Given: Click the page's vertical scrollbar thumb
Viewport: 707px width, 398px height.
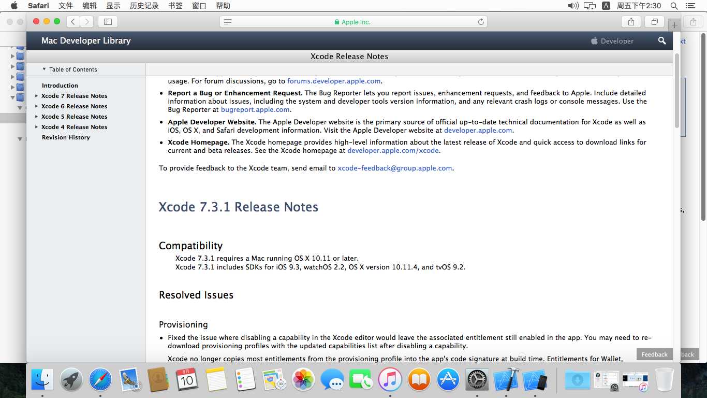Looking at the screenshot, I should pos(677,91).
